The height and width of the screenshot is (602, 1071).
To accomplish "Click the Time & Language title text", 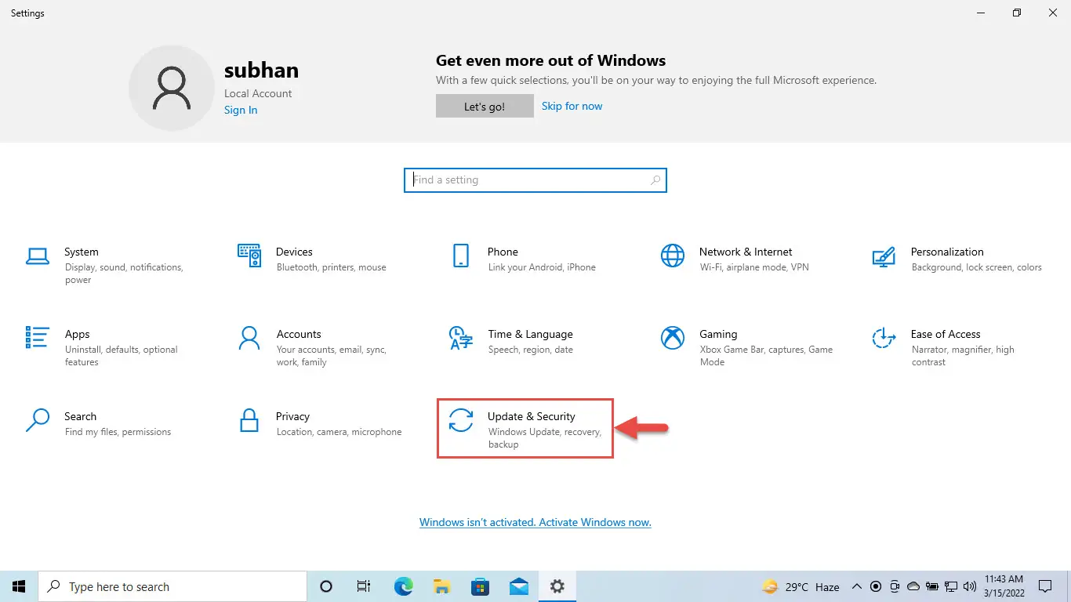I will click(530, 334).
